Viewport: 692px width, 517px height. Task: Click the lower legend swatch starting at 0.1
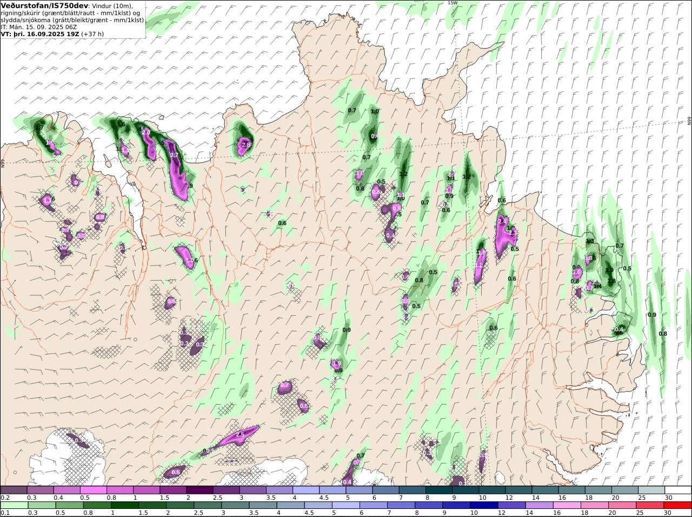click(x=14, y=505)
